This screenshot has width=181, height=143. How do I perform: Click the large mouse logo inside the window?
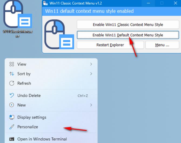tap(59, 34)
